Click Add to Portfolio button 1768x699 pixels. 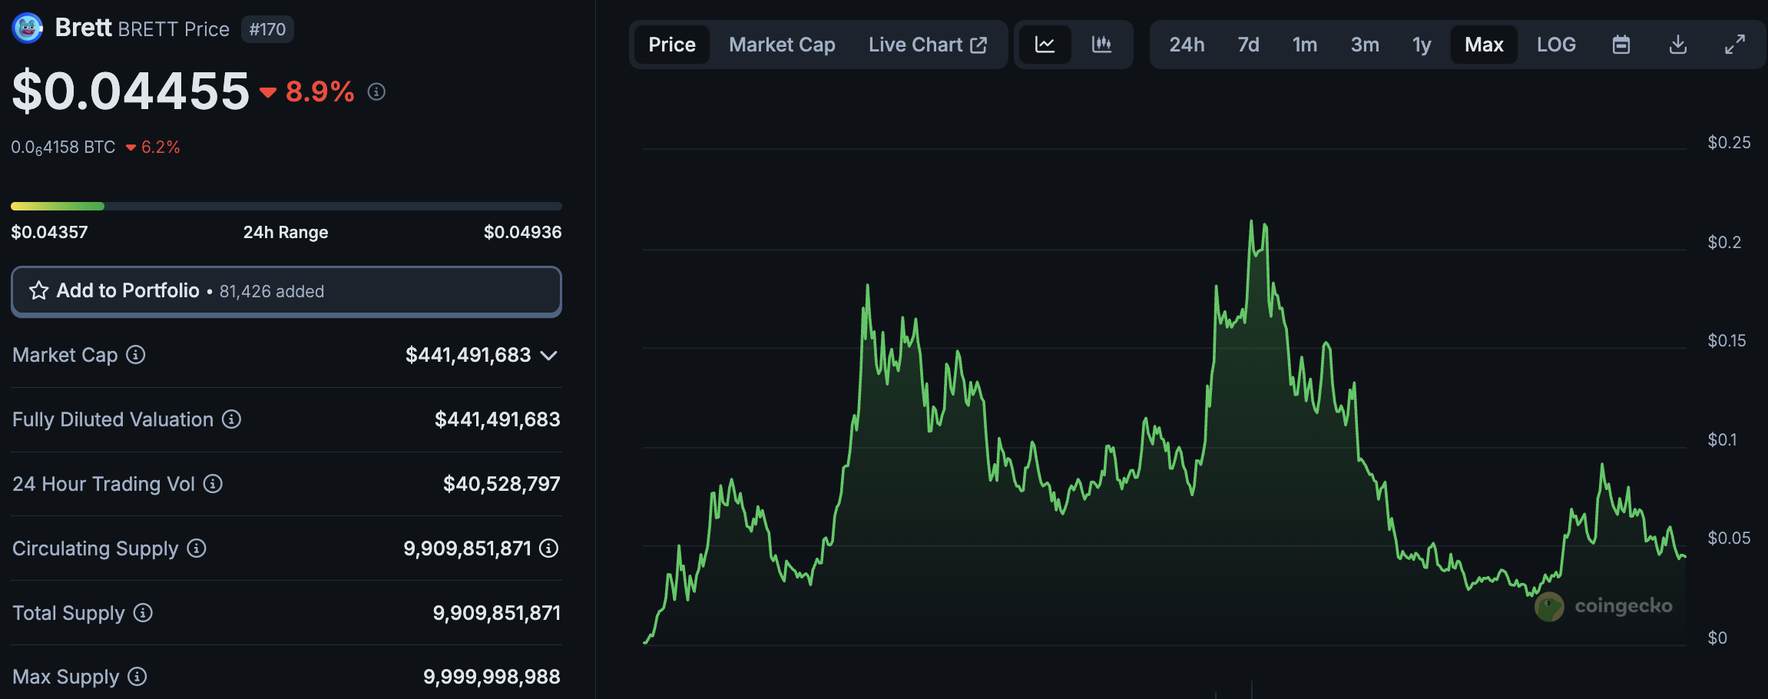click(x=286, y=291)
